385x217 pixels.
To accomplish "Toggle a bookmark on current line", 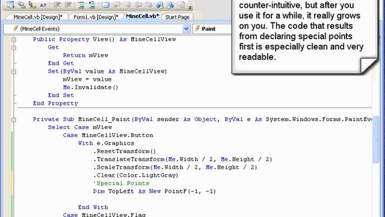I will click(x=106, y=4).
